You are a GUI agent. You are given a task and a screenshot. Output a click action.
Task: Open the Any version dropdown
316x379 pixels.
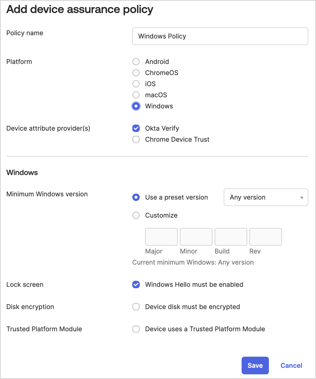point(266,197)
